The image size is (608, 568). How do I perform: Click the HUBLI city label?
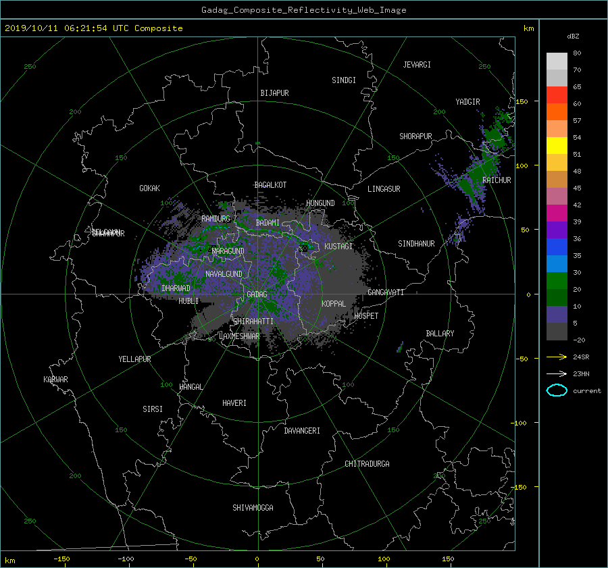tap(188, 301)
